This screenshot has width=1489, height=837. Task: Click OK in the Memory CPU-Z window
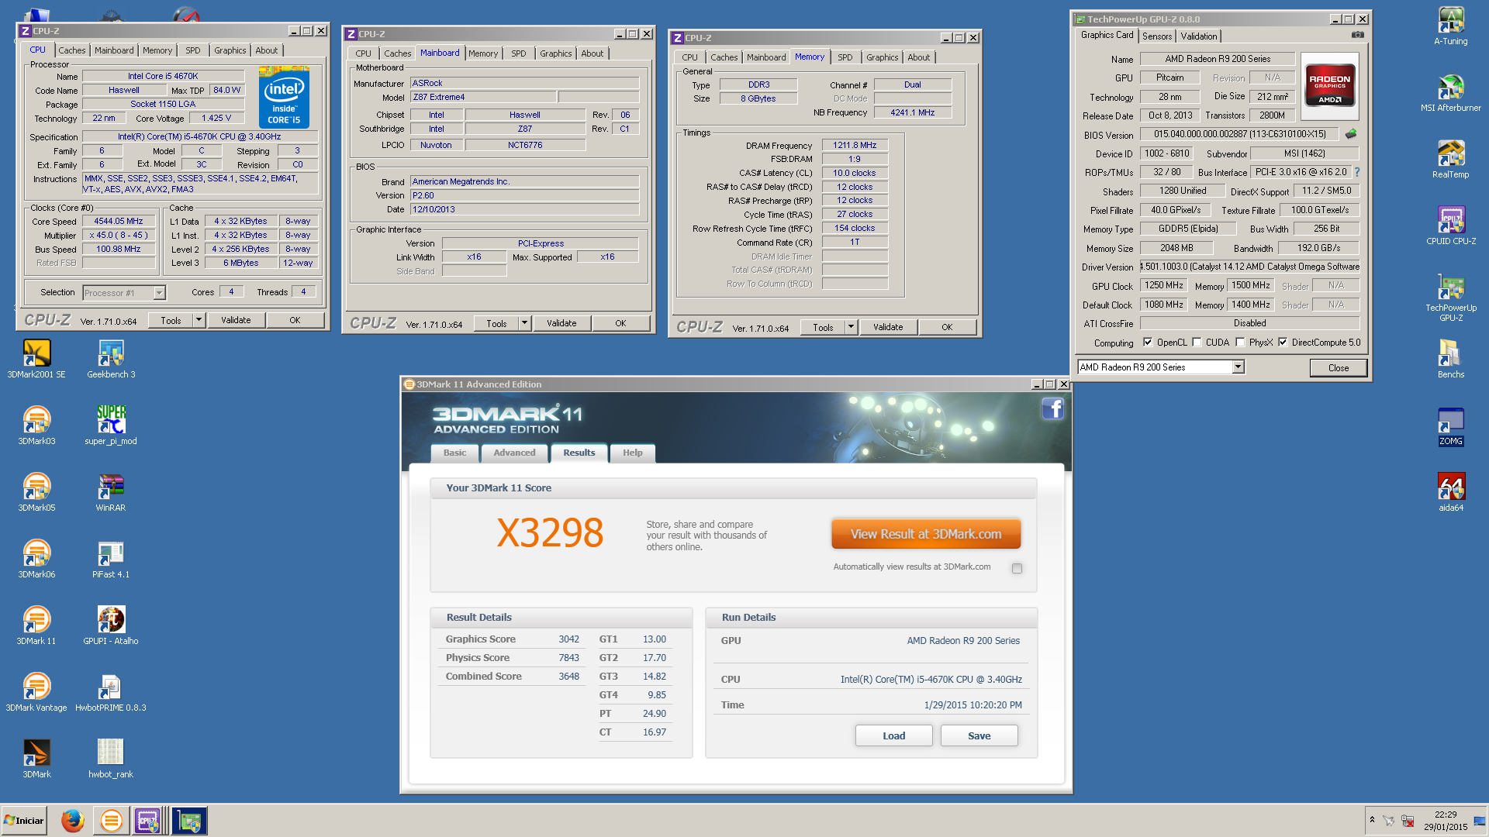pos(947,327)
